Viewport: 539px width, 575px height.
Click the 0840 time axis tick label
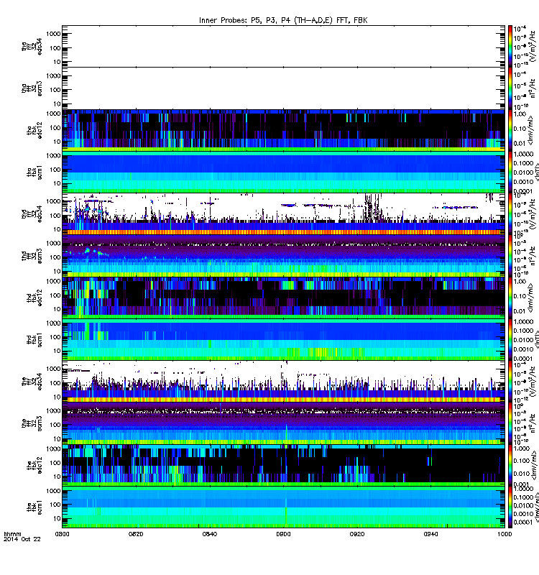coord(210,534)
